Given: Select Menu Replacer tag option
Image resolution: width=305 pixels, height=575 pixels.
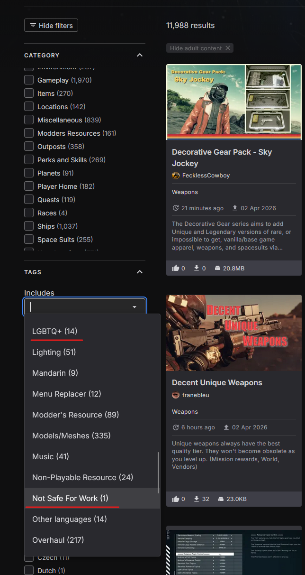Looking at the screenshot, I should coord(92,394).
